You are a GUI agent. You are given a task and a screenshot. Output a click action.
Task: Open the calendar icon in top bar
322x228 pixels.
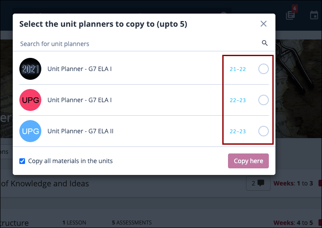(x=314, y=15)
